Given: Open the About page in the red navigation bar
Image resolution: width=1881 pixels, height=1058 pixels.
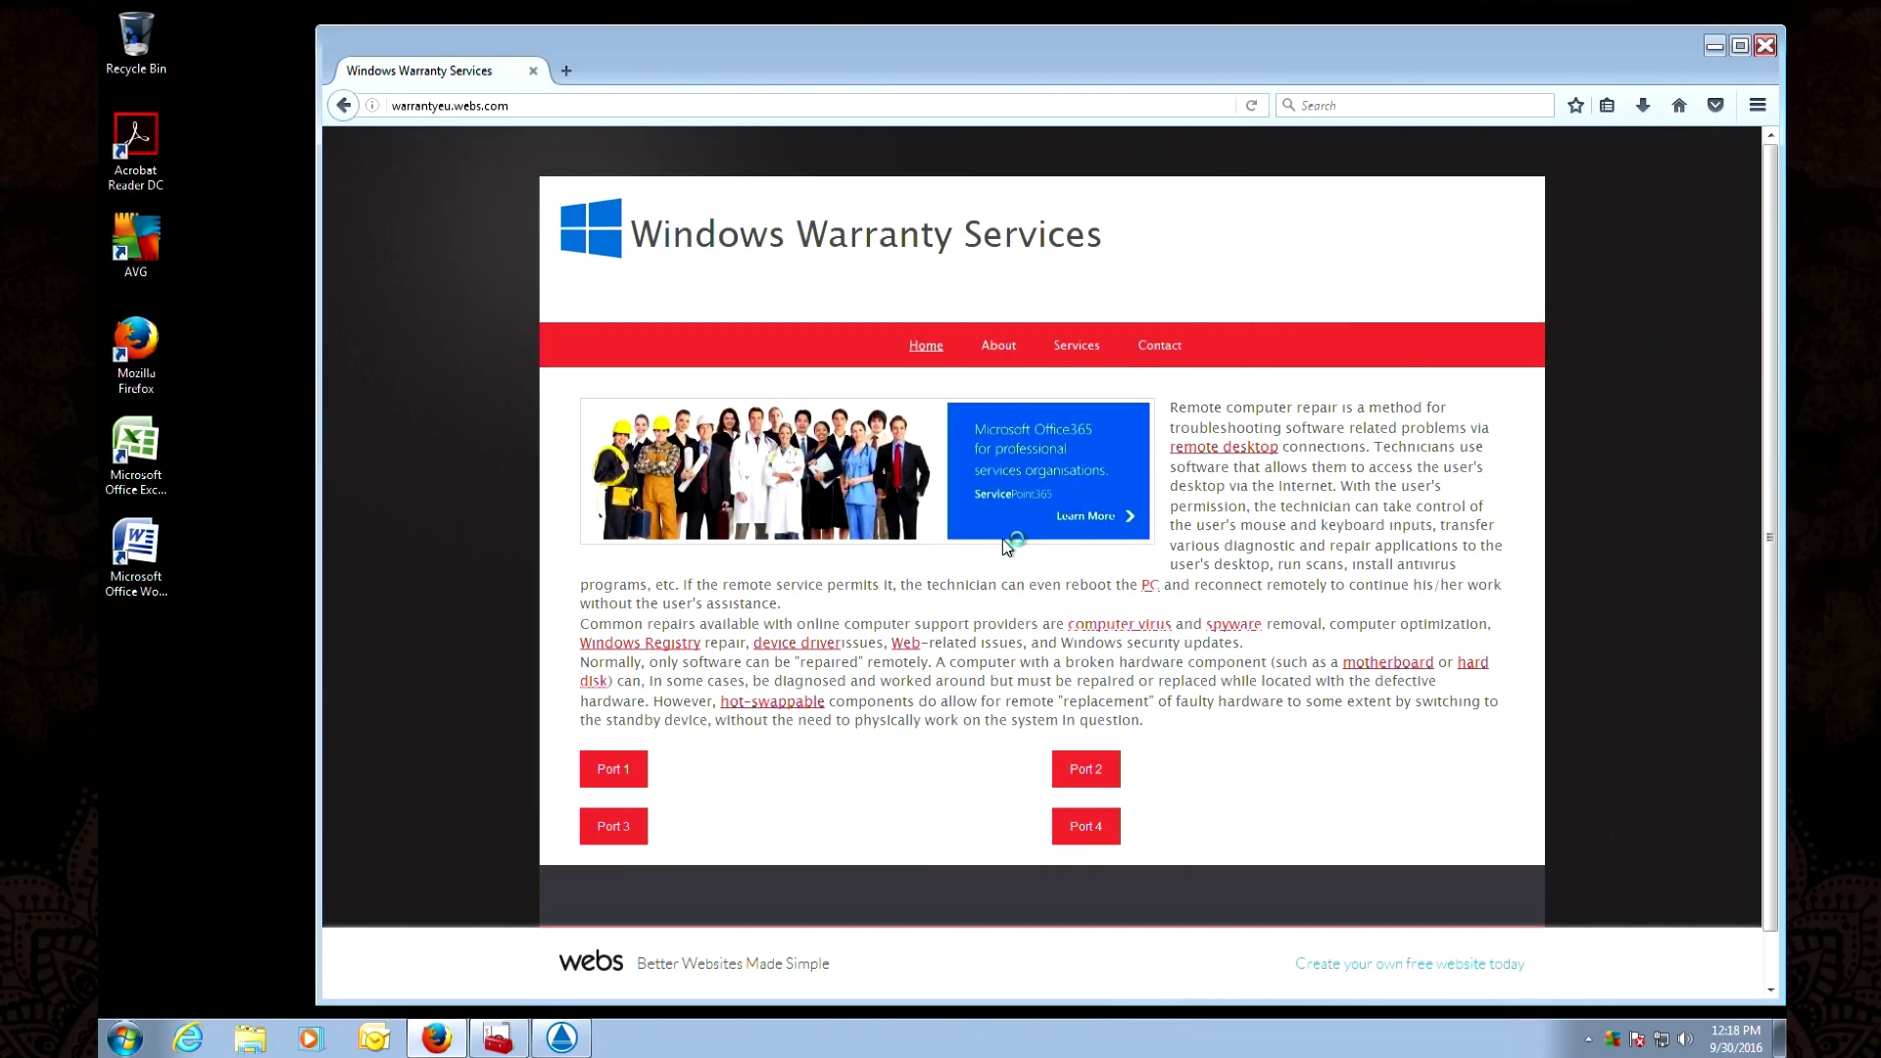Looking at the screenshot, I should coord(998,345).
